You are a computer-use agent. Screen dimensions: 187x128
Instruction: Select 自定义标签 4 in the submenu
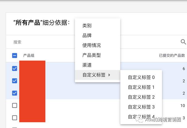tap(141, 117)
